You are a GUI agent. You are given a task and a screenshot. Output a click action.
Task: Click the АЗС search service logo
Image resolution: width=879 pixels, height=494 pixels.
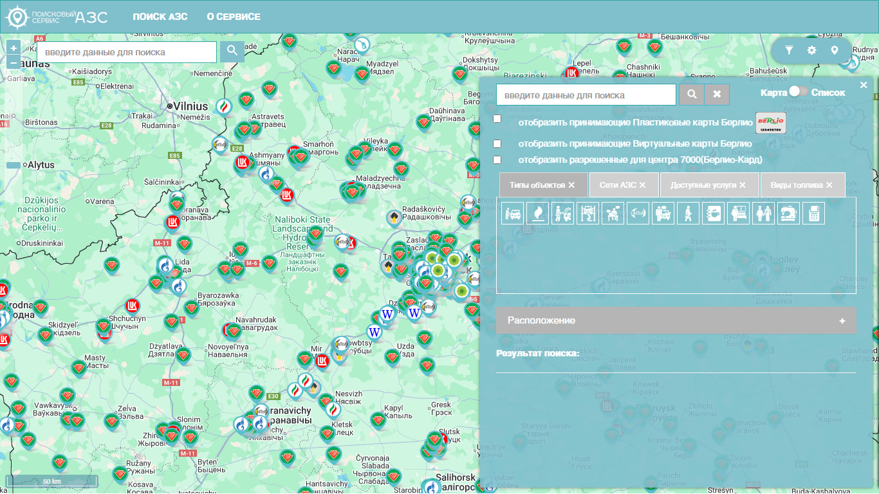pos(56,17)
